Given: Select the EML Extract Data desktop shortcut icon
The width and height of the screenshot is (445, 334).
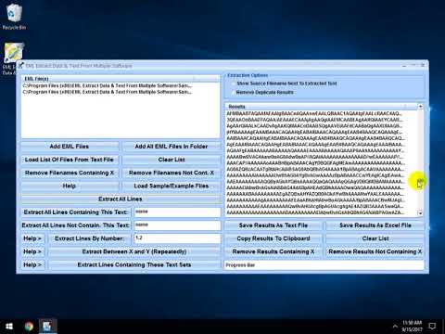Looking at the screenshot, I should tap(13, 53).
